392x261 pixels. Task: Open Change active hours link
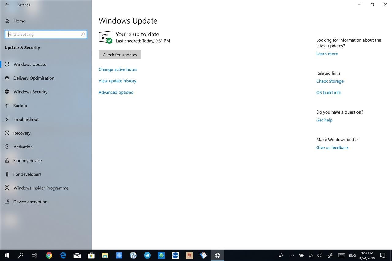(x=118, y=69)
